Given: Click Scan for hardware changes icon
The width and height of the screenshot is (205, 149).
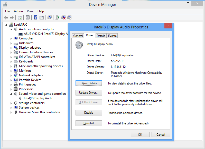Looking at the screenshot, I should [x=50, y=17].
